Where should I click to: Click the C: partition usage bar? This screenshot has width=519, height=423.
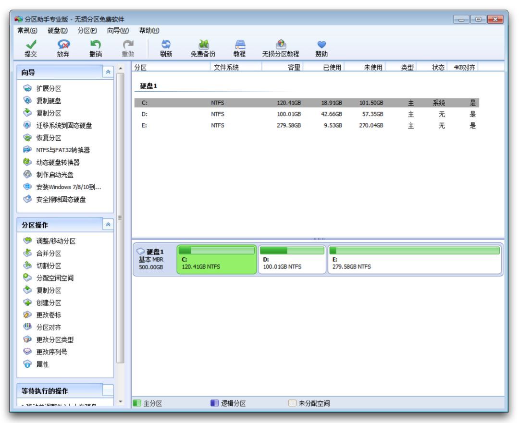click(x=217, y=251)
